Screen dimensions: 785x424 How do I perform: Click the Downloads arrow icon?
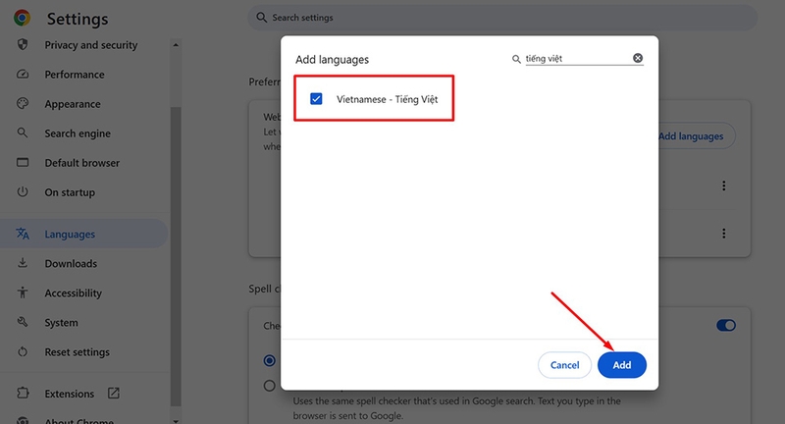pyautogui.click(x=23, y=263)
